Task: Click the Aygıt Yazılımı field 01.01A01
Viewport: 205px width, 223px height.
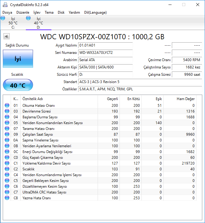Action: click(x=105, y=45)
